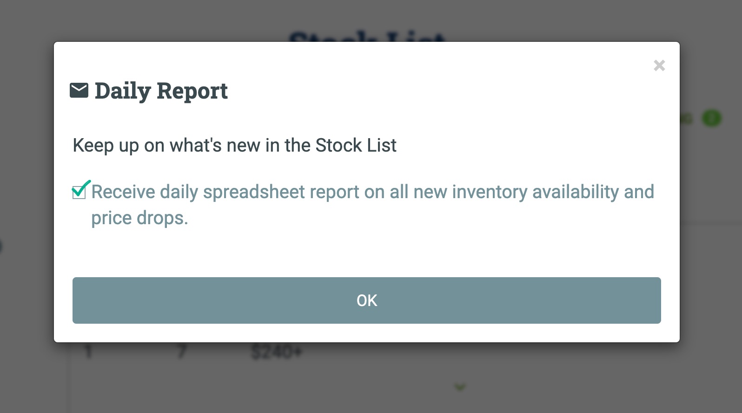Click the Daily Report heading text
Image resolution: width=742 pixels, height=413 pixels.
tap(161, 90)
